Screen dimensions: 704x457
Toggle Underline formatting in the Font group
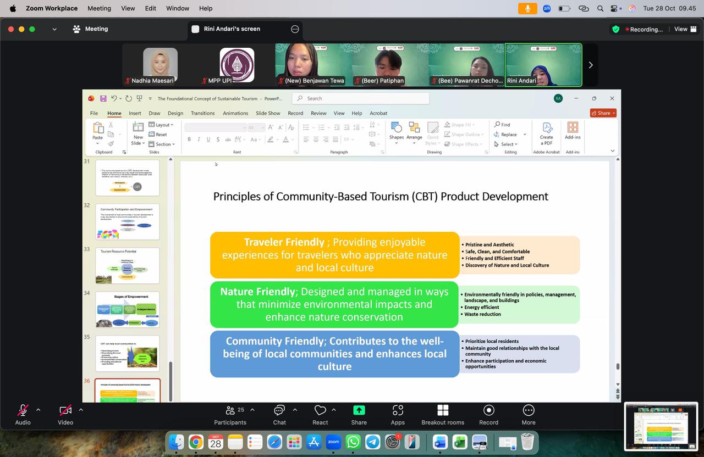208,140
